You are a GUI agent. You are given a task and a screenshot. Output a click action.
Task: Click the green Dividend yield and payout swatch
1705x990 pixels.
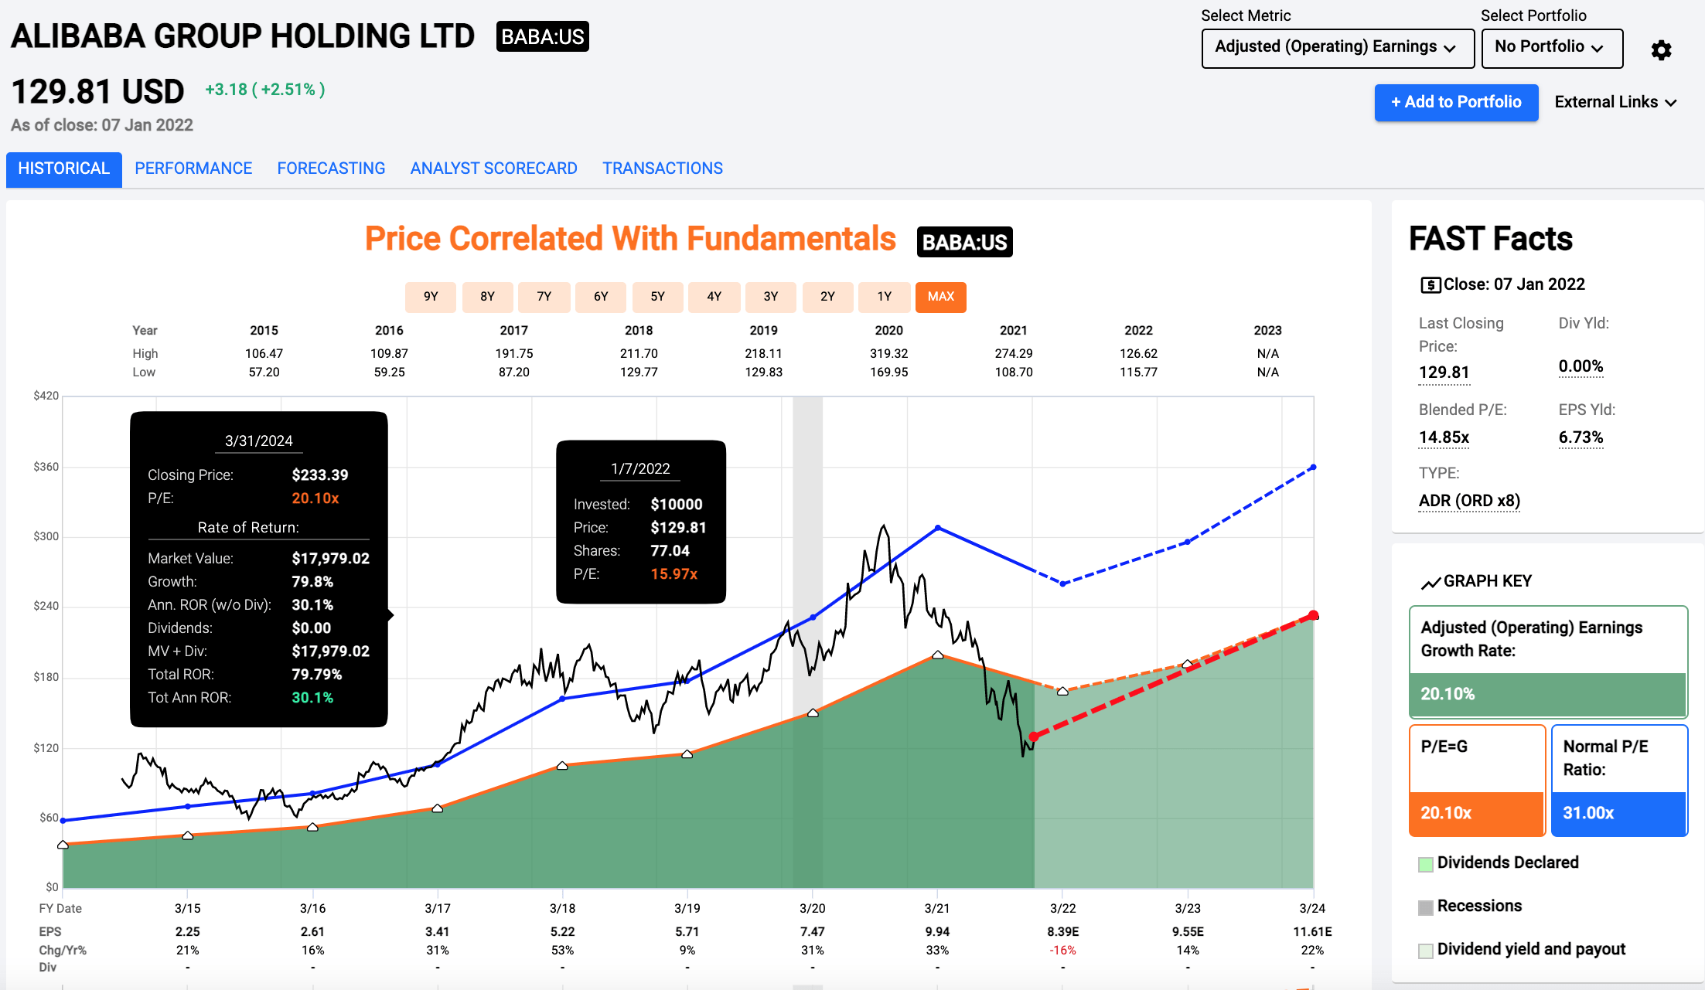click(x=1424, y=949)
